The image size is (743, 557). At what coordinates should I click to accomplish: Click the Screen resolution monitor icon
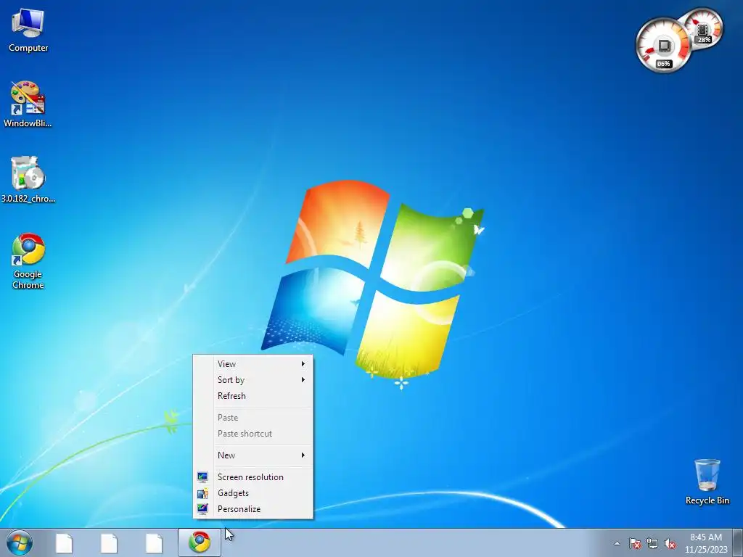coord(202,477)
